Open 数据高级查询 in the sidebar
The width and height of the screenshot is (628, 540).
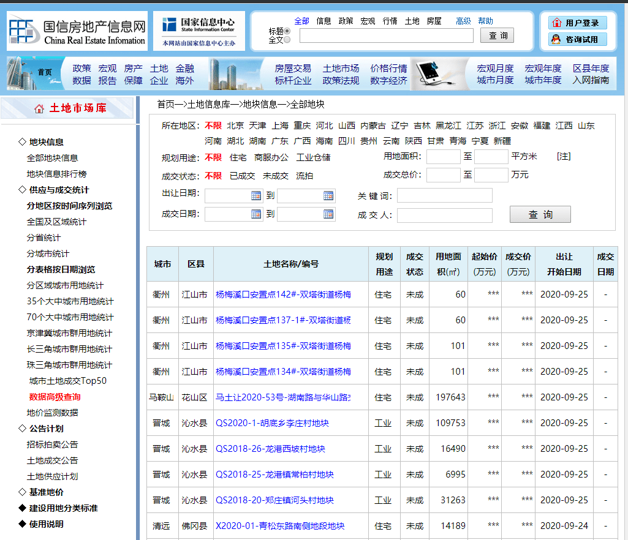coord(55,397)
